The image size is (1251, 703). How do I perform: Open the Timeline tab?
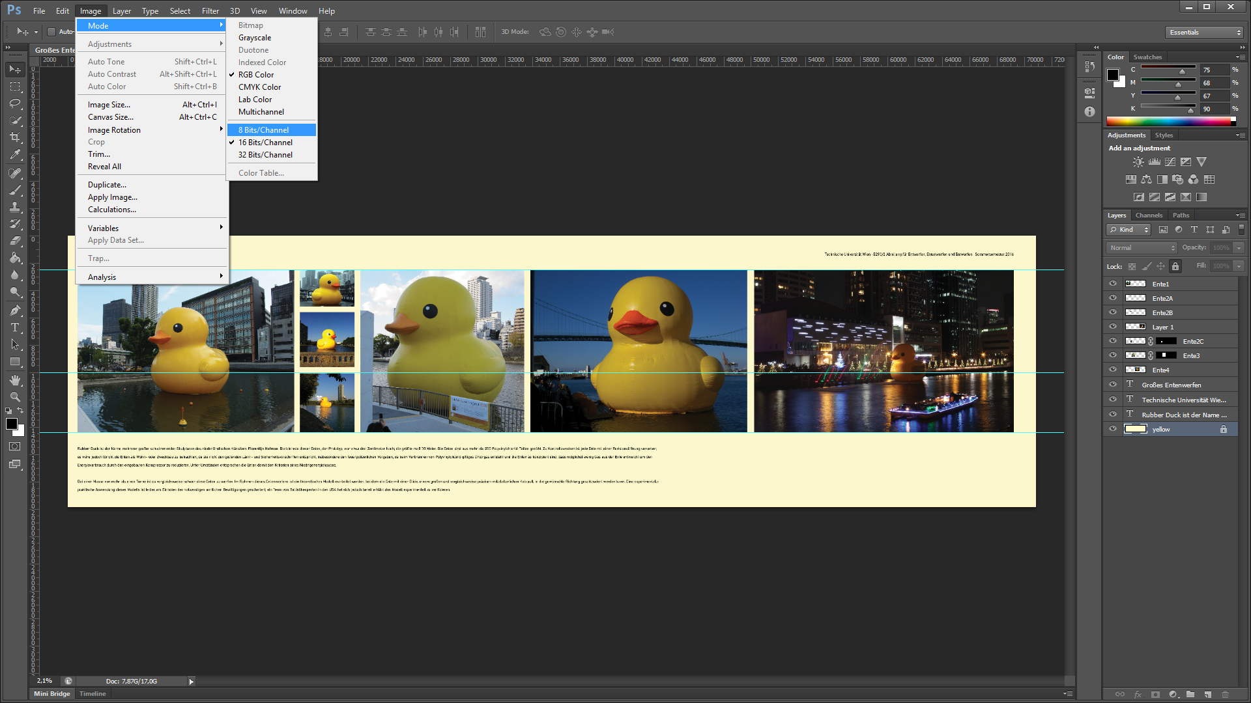pos(93,694)
